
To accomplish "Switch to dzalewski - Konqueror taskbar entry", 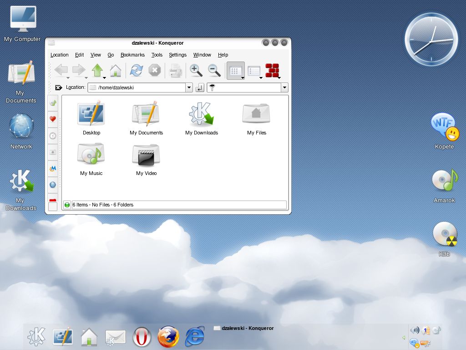I will pyautogui.click(x=244, y=328).
